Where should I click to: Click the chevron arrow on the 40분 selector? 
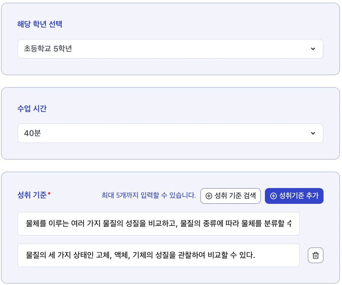pos(313,133)
